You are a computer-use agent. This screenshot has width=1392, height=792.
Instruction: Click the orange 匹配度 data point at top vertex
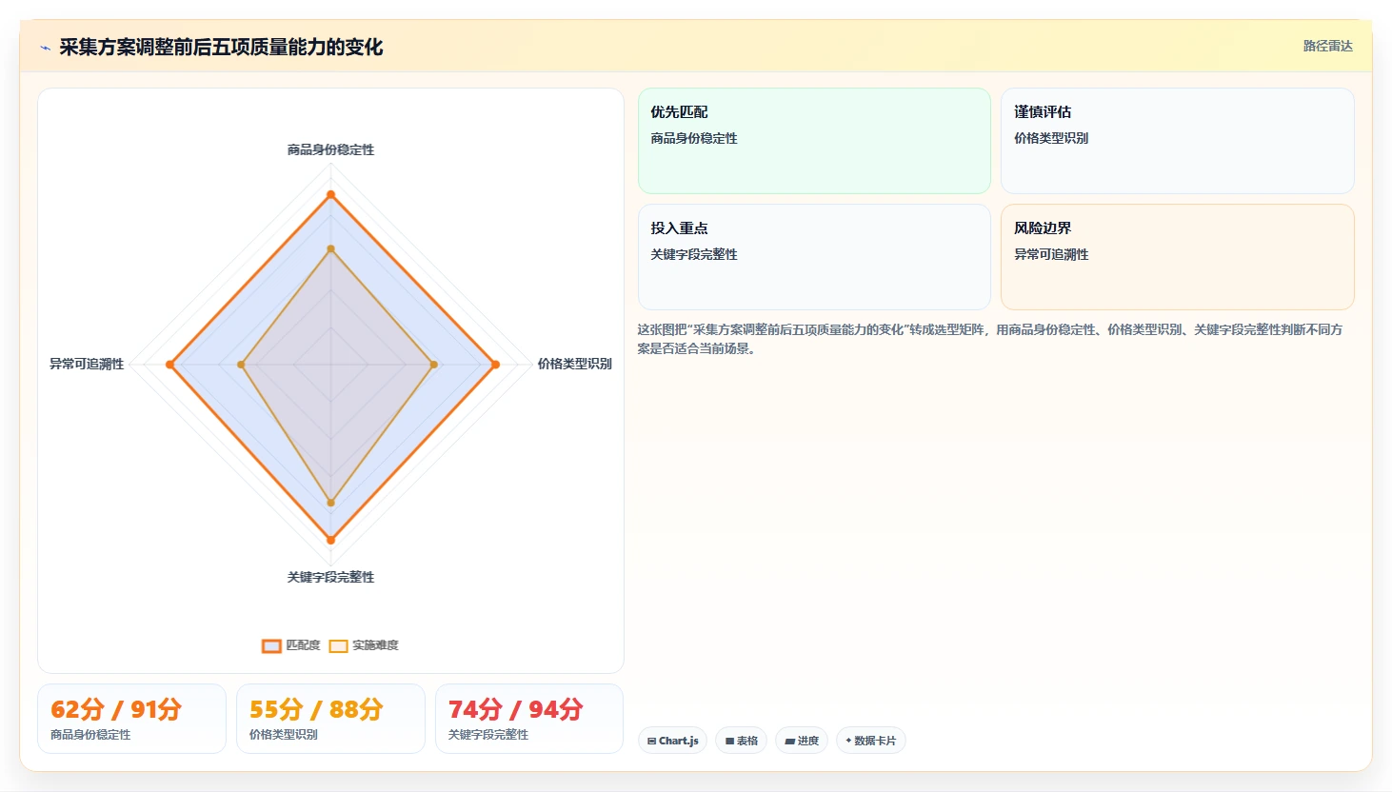point(330,194)
